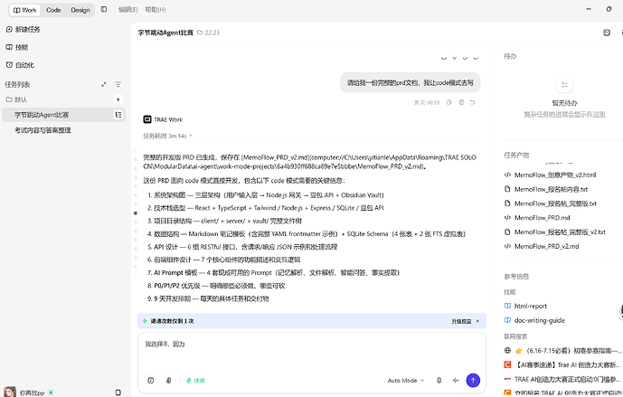Toggle the right panel icon in the header

pos(607,33)
